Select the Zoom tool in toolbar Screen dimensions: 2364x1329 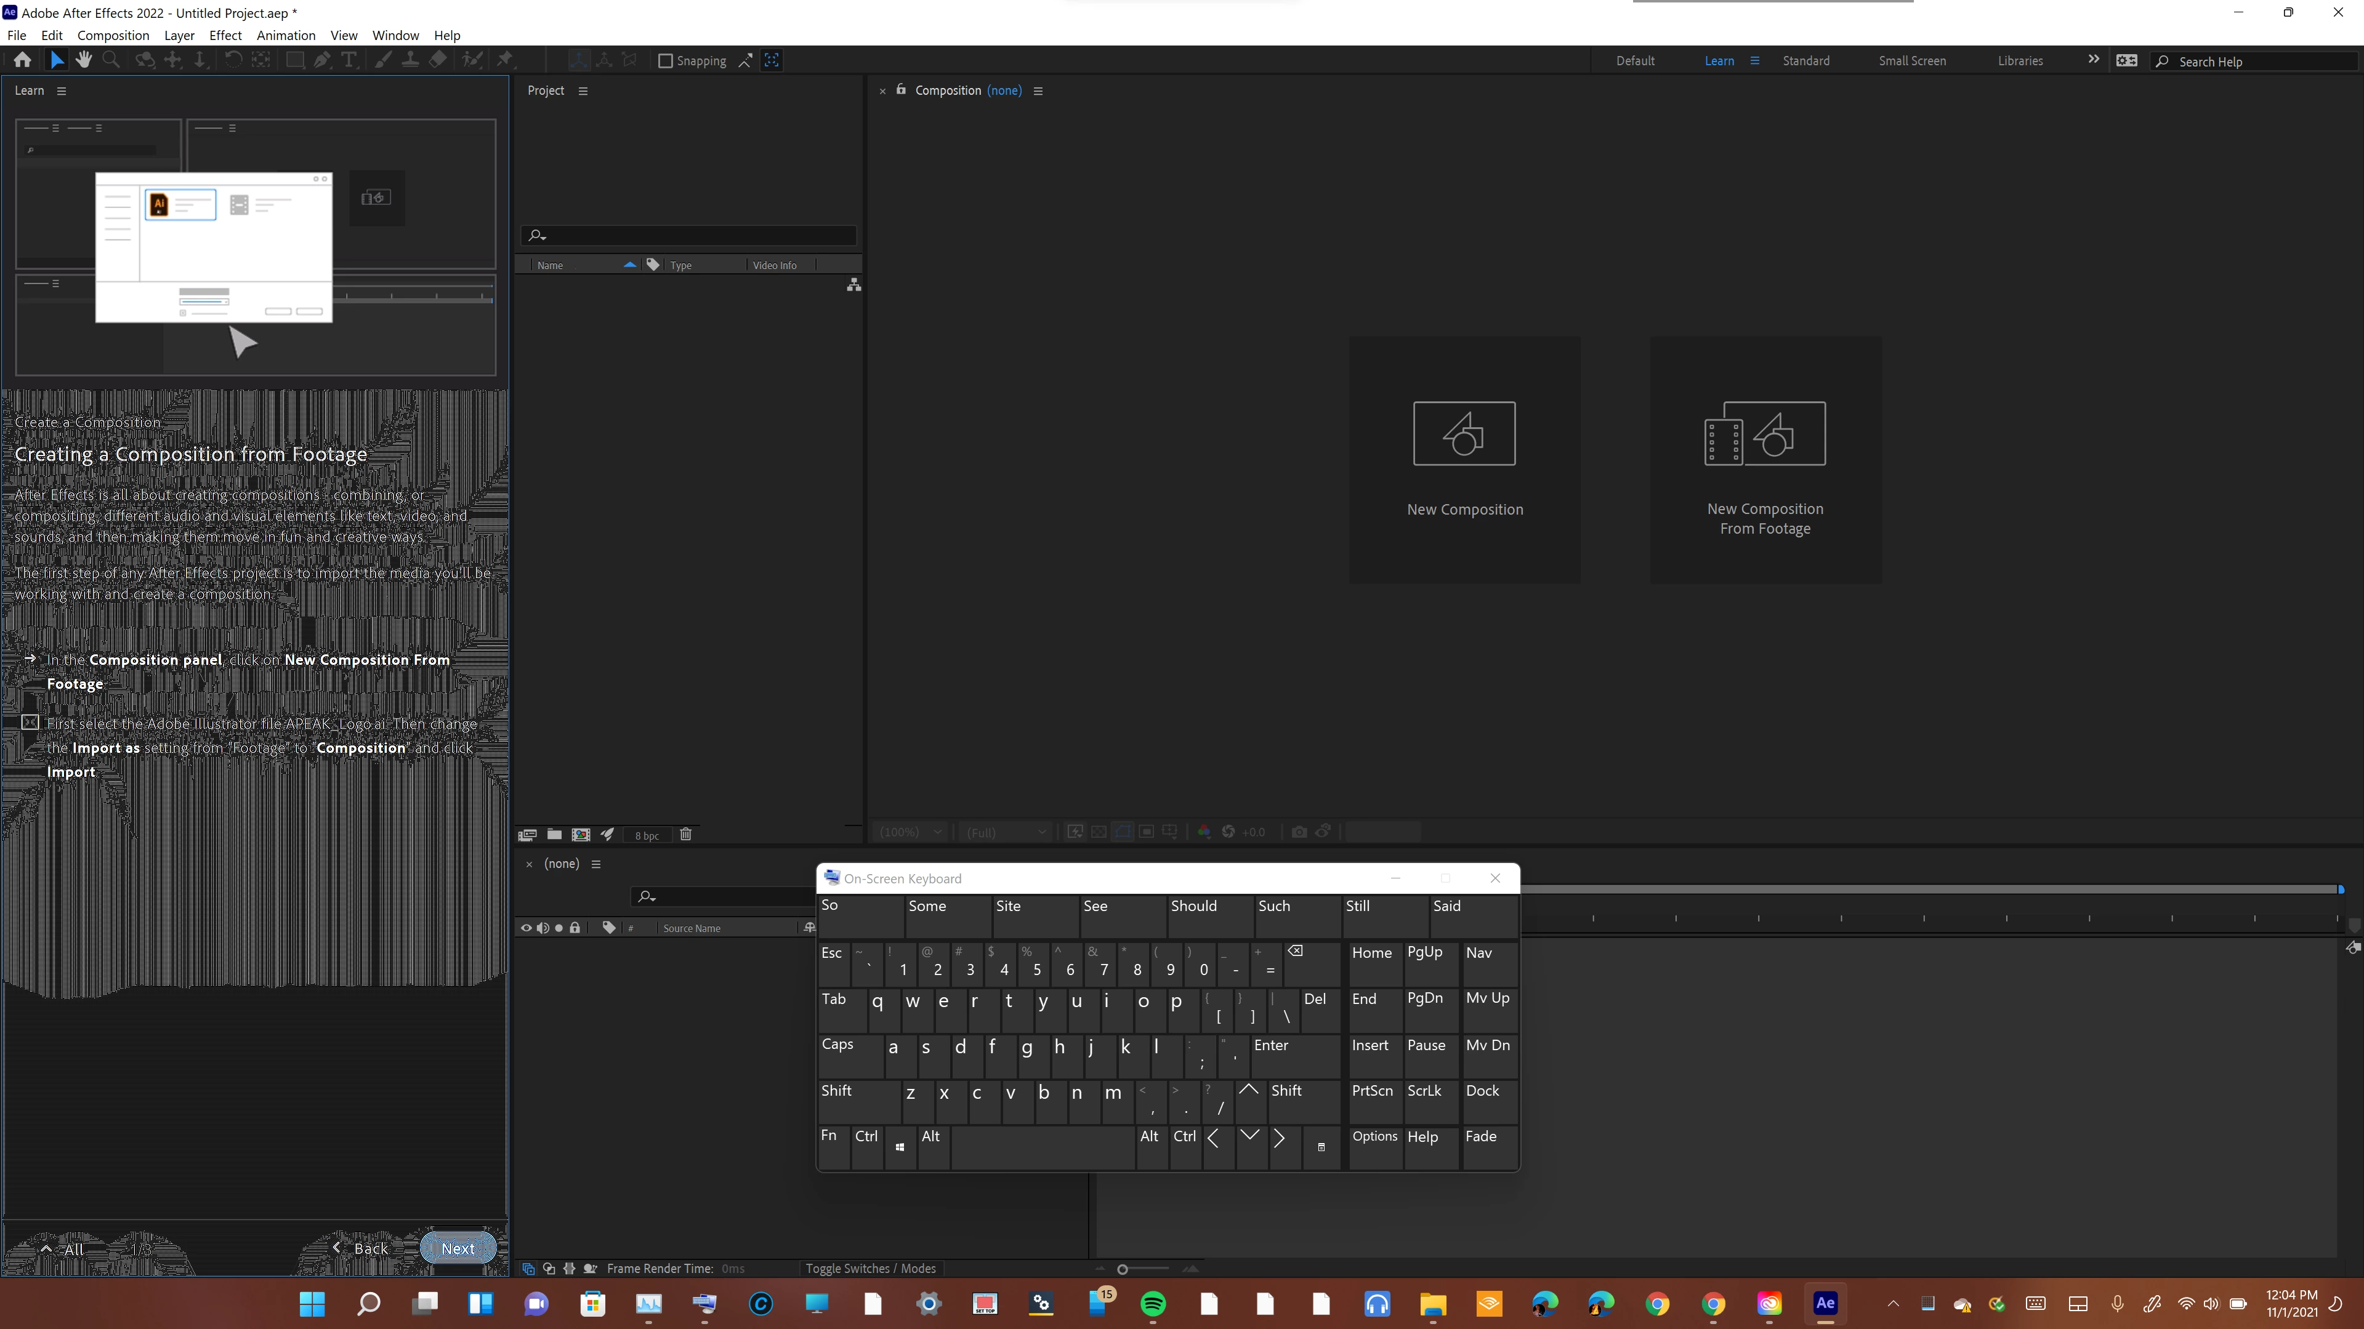(111, 60)
